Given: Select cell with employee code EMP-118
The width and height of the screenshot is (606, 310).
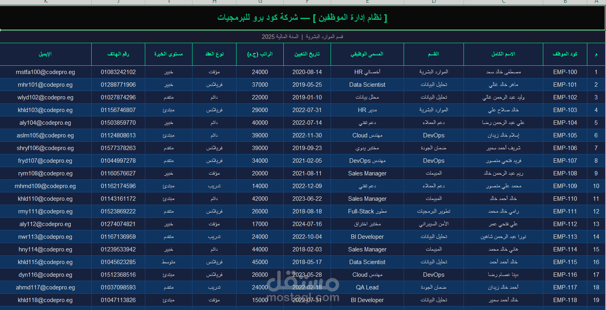Looking at the screenshot, I should [565, 300].
